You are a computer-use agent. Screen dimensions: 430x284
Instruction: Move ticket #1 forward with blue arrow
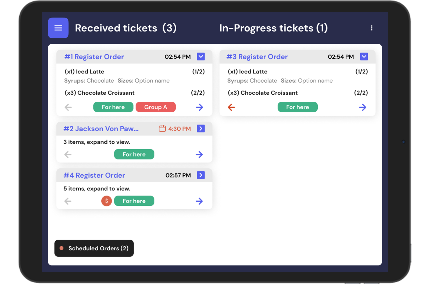(199, 107)
